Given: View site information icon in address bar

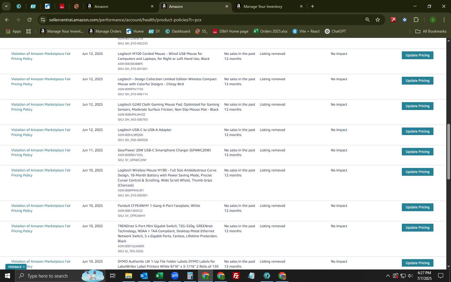Looking at the screenshot, I should pos(43,20).
